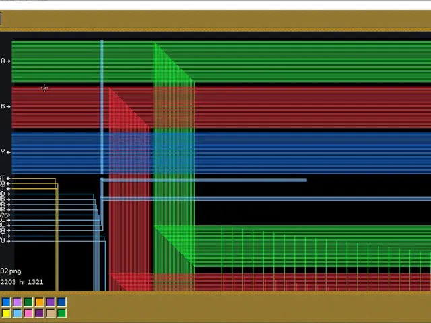Click the pin label ending in 75
The image size is (431, 323).
(x=5, y=215)
